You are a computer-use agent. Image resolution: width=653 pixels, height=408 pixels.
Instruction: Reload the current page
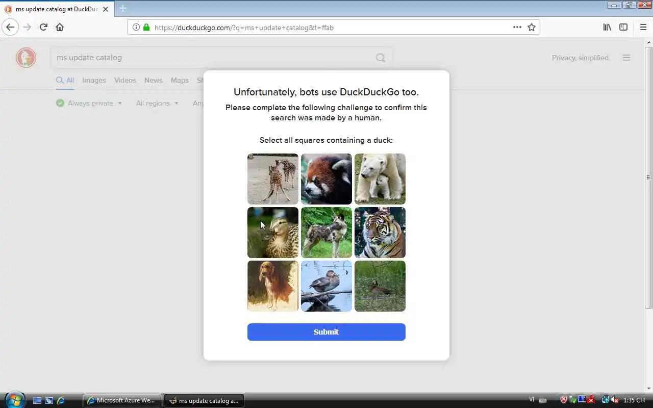pyautogui.click(x=43, y=27)
